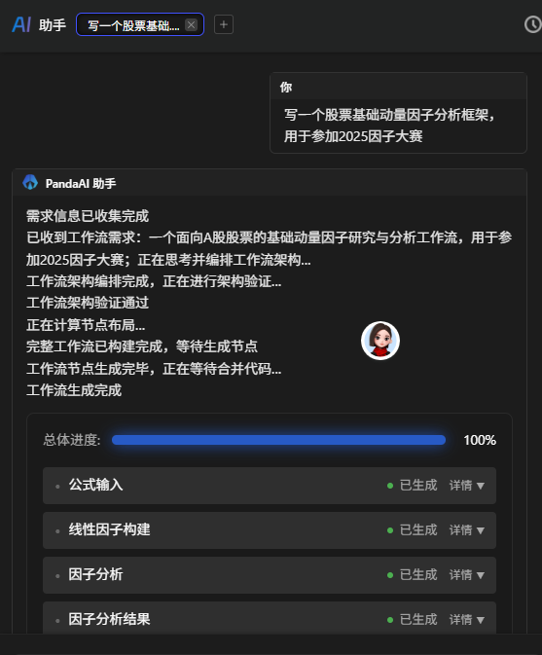Screen dimensions: 542x655
Task: Click the 公式输入 node row
Action: [270, 486]
